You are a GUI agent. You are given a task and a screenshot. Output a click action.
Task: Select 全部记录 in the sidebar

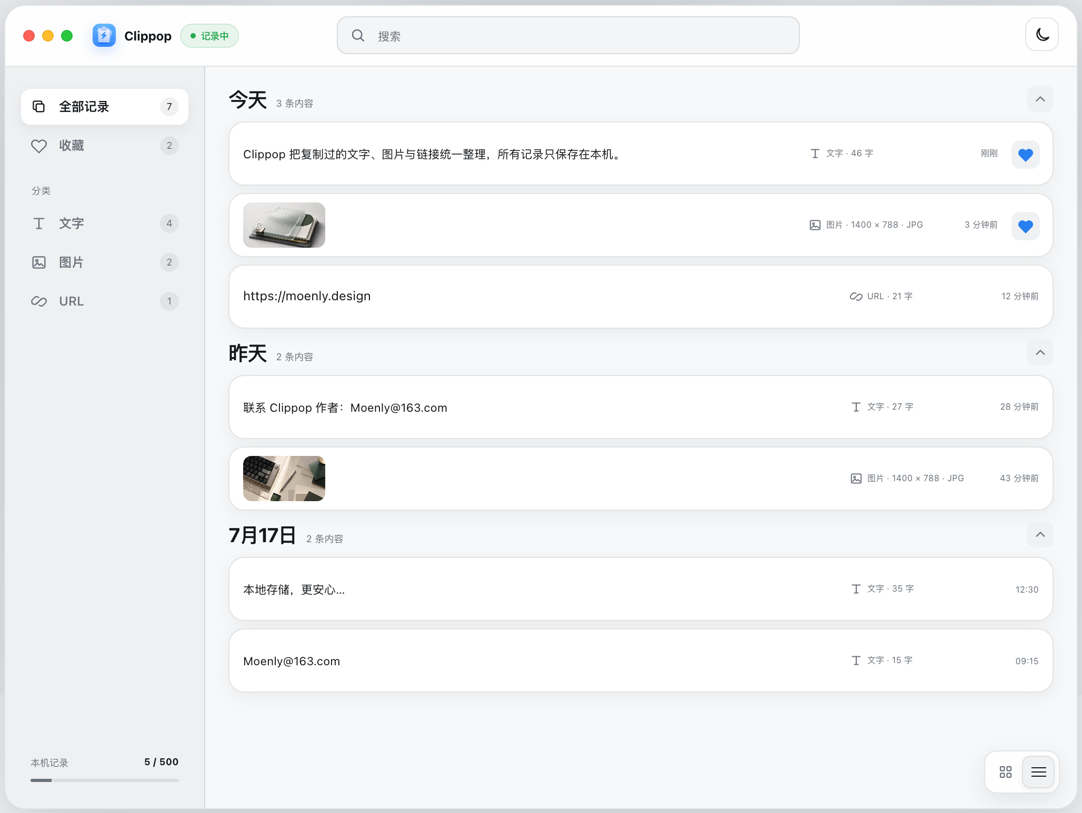[x=105, y=107]
